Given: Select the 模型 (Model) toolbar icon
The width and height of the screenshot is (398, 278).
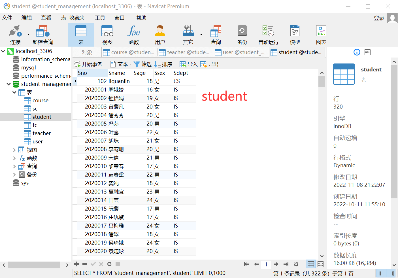Looking at the screenshot, I should [x=295, y=34].
